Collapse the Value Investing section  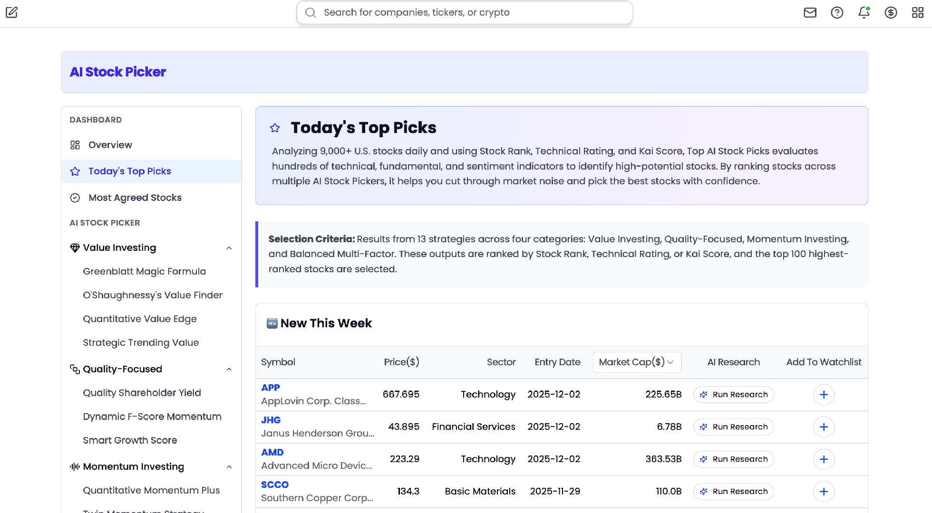click(230, 247)
